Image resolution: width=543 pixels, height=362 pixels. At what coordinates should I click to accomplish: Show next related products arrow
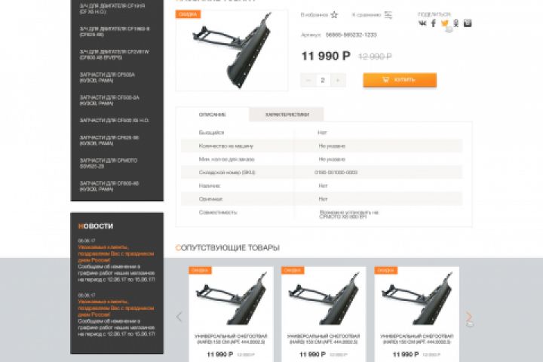(x=468, y=316)
